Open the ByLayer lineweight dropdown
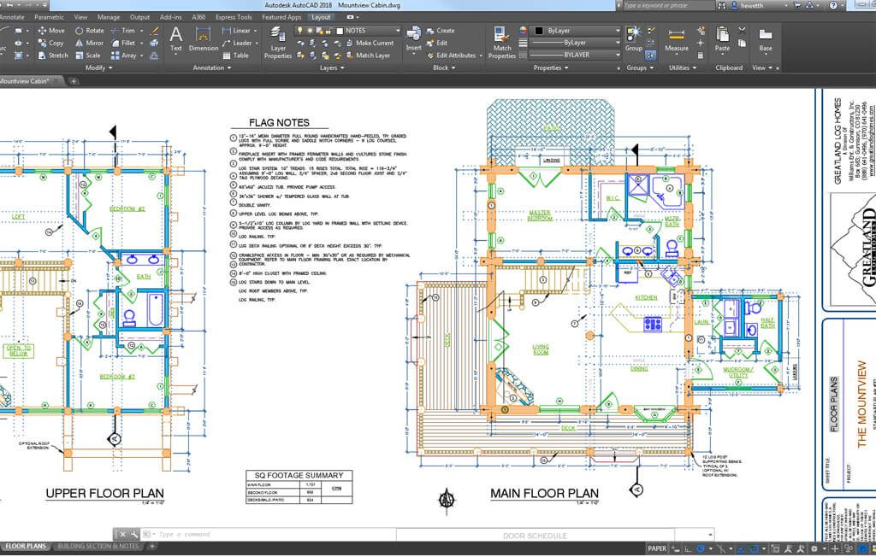This screenshot has width=876, height=557. coord(618,43)
